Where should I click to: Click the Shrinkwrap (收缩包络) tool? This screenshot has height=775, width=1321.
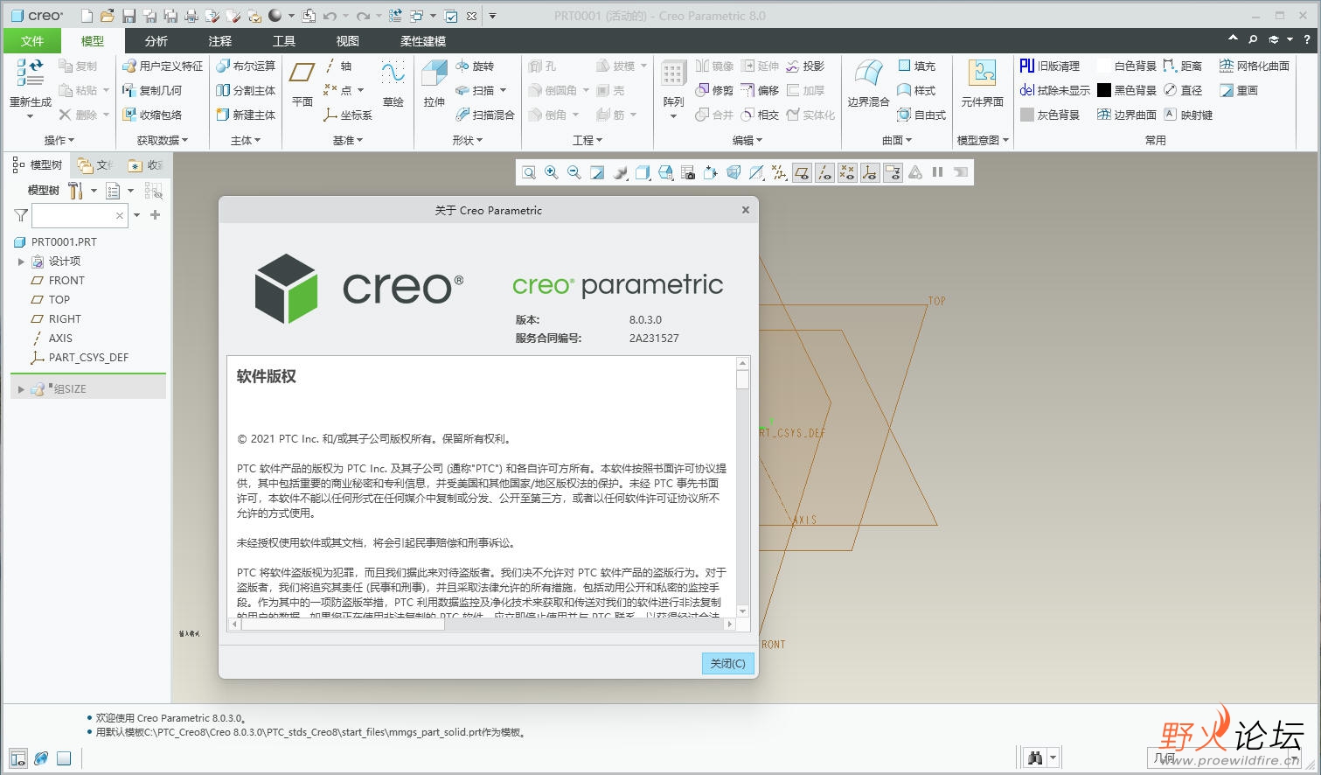click(x=152, y=115)
